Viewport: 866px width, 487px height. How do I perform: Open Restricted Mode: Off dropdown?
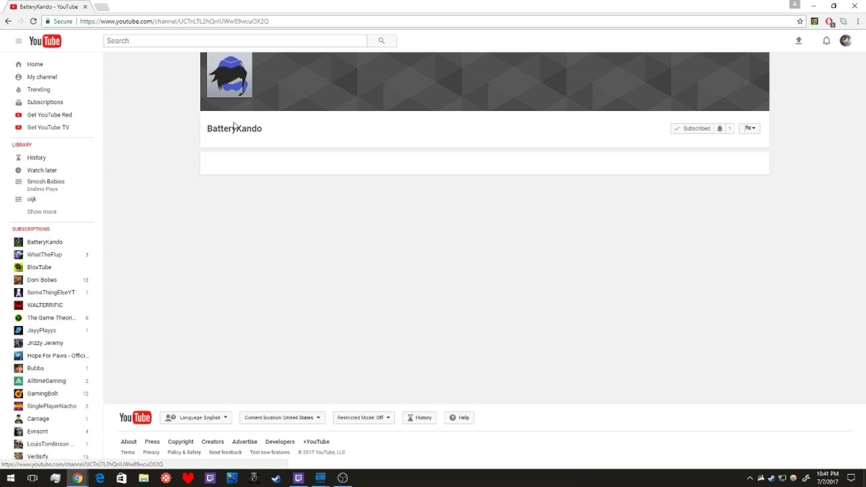[x=363, y=418]
